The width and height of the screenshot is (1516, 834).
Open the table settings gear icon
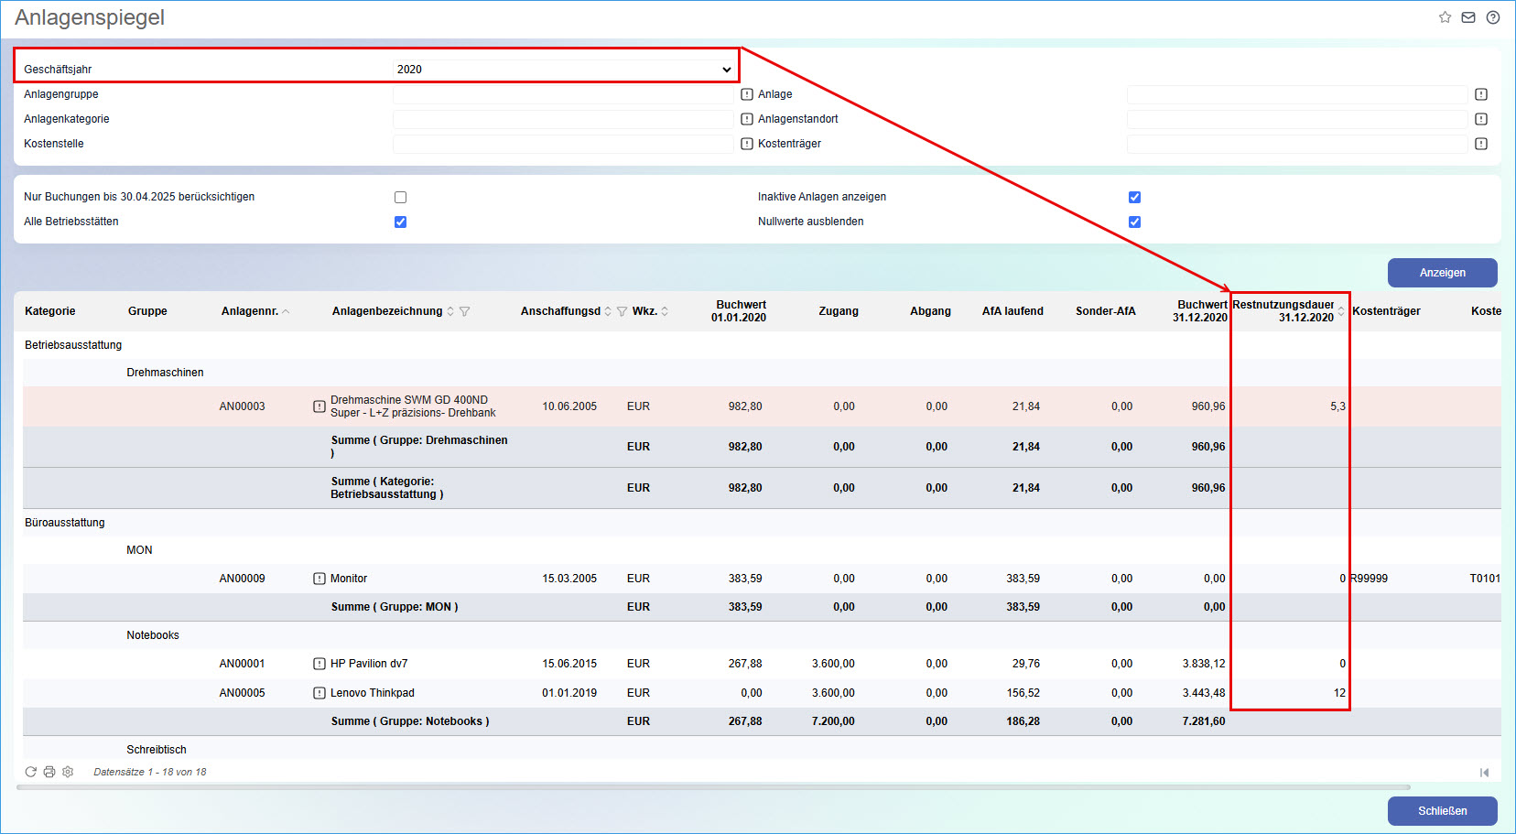(x=68, y=772)
